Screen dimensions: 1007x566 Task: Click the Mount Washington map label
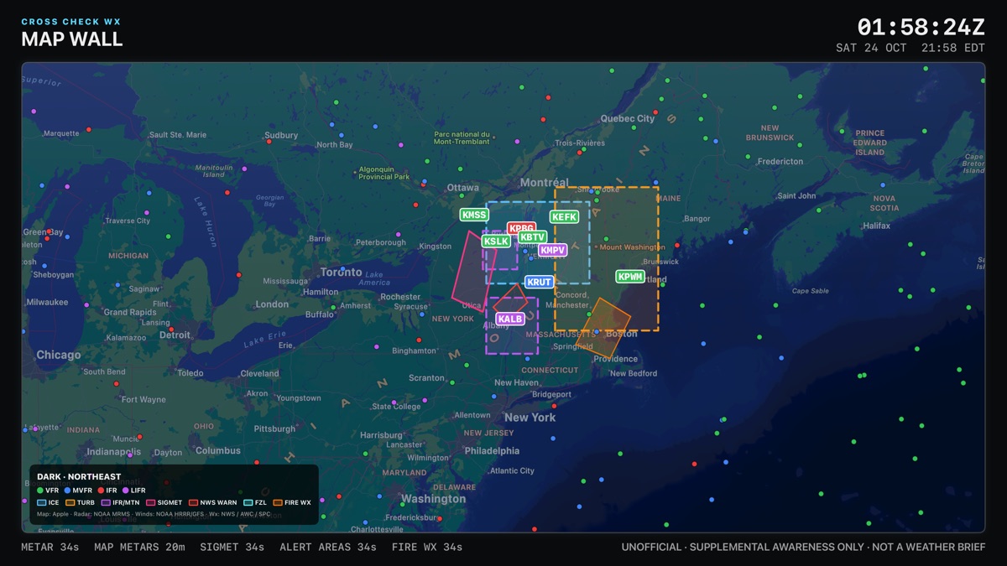pyautogui.click(x=632, y=247)
